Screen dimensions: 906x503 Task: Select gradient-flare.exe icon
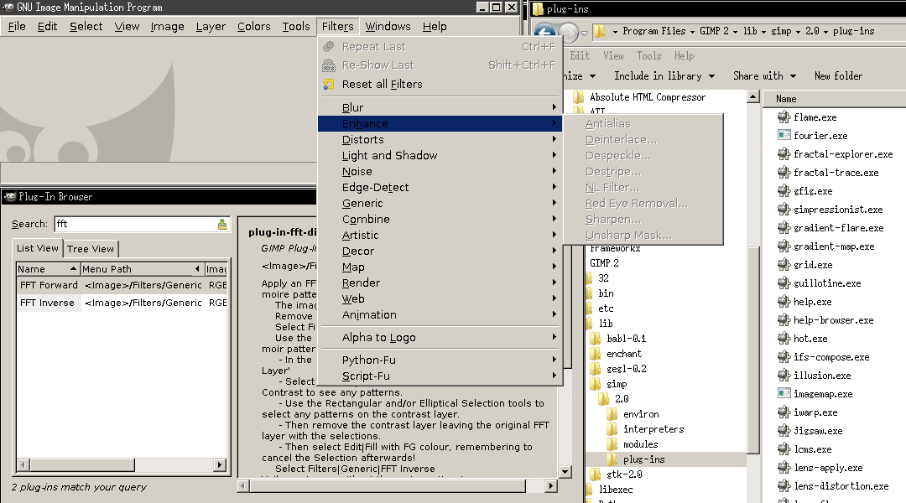(x=784, y=228)
